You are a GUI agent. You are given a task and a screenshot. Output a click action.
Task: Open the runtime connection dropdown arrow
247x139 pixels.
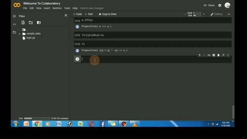(x=204, y=14)
